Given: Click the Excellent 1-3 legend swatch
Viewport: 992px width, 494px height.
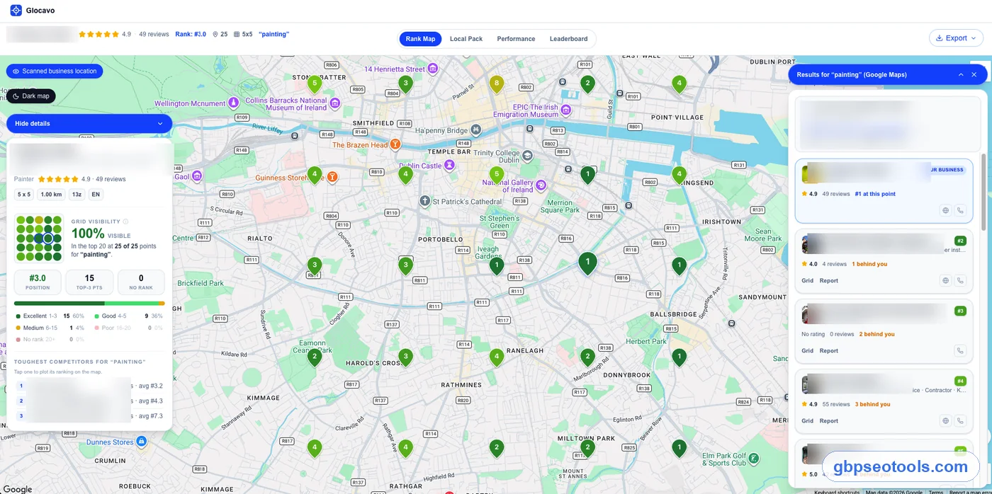Looking at the screenshot, I should 18,316.
